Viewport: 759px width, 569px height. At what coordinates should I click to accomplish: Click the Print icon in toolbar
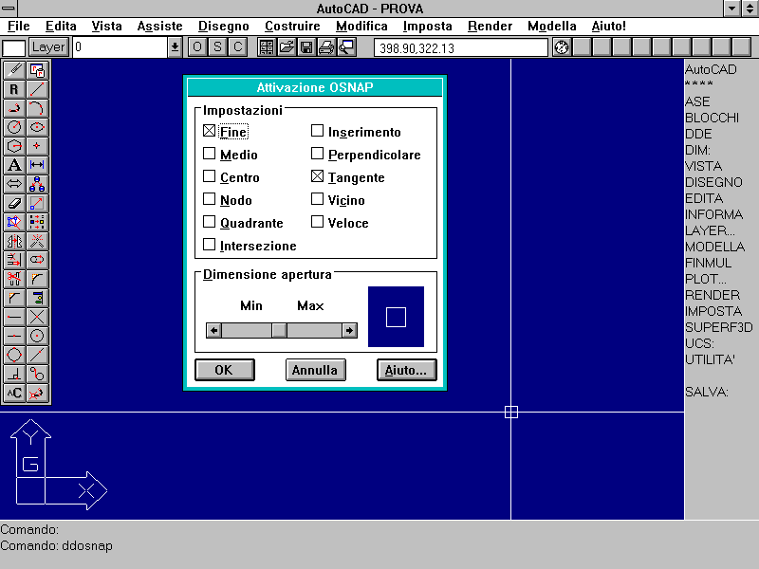[x=326, y=47]
